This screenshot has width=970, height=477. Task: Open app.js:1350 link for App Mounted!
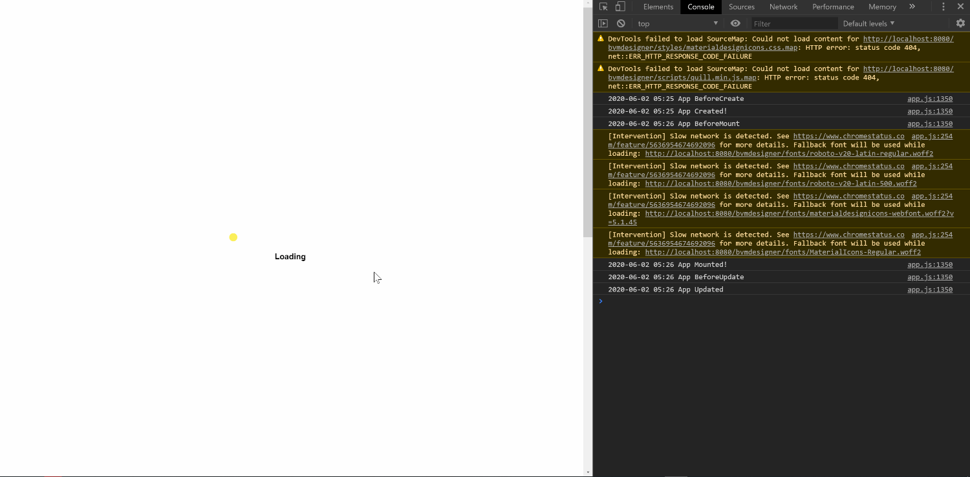(930, 264)
